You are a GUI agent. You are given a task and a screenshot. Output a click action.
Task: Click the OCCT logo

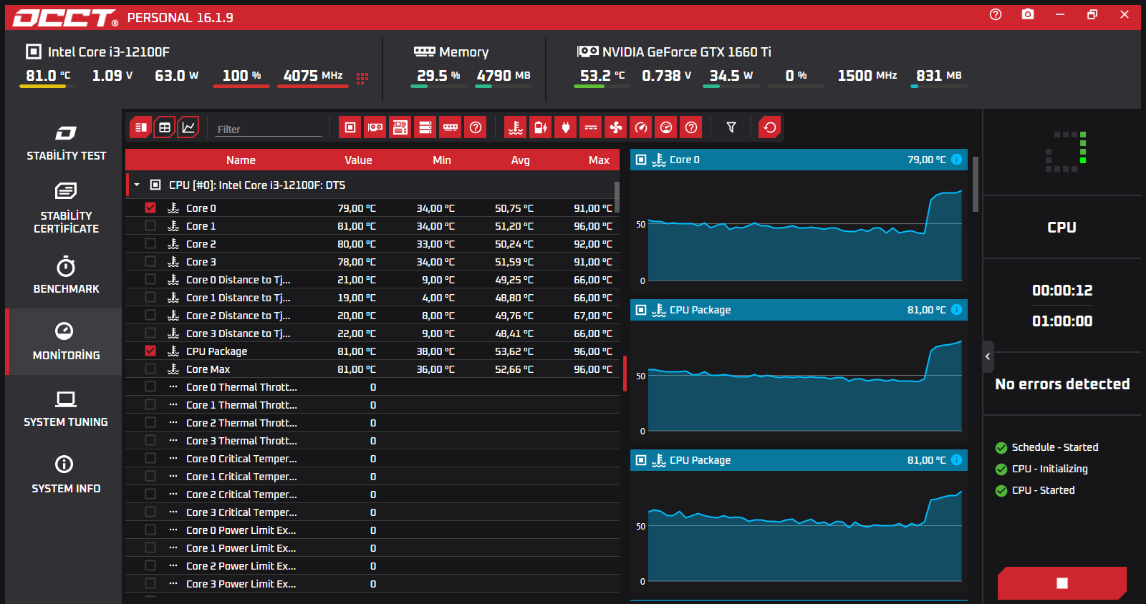65,18
